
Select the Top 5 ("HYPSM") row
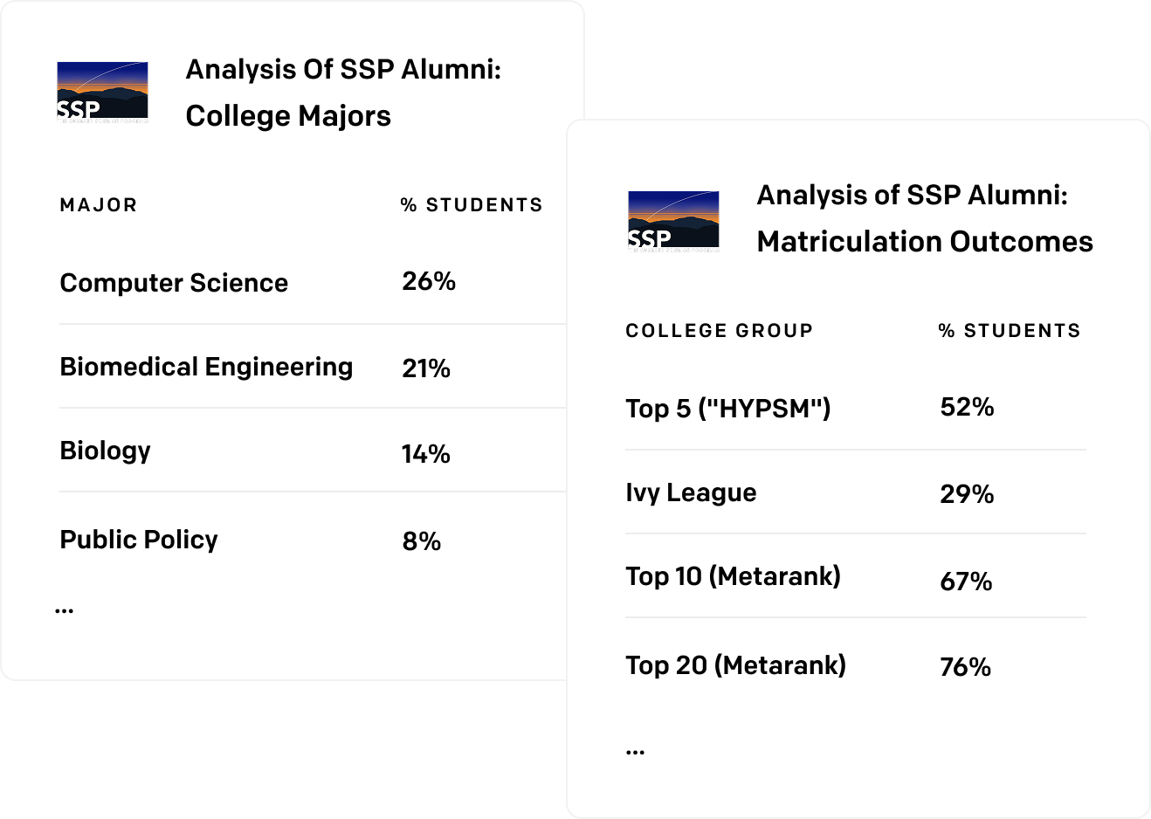[856, 408]
